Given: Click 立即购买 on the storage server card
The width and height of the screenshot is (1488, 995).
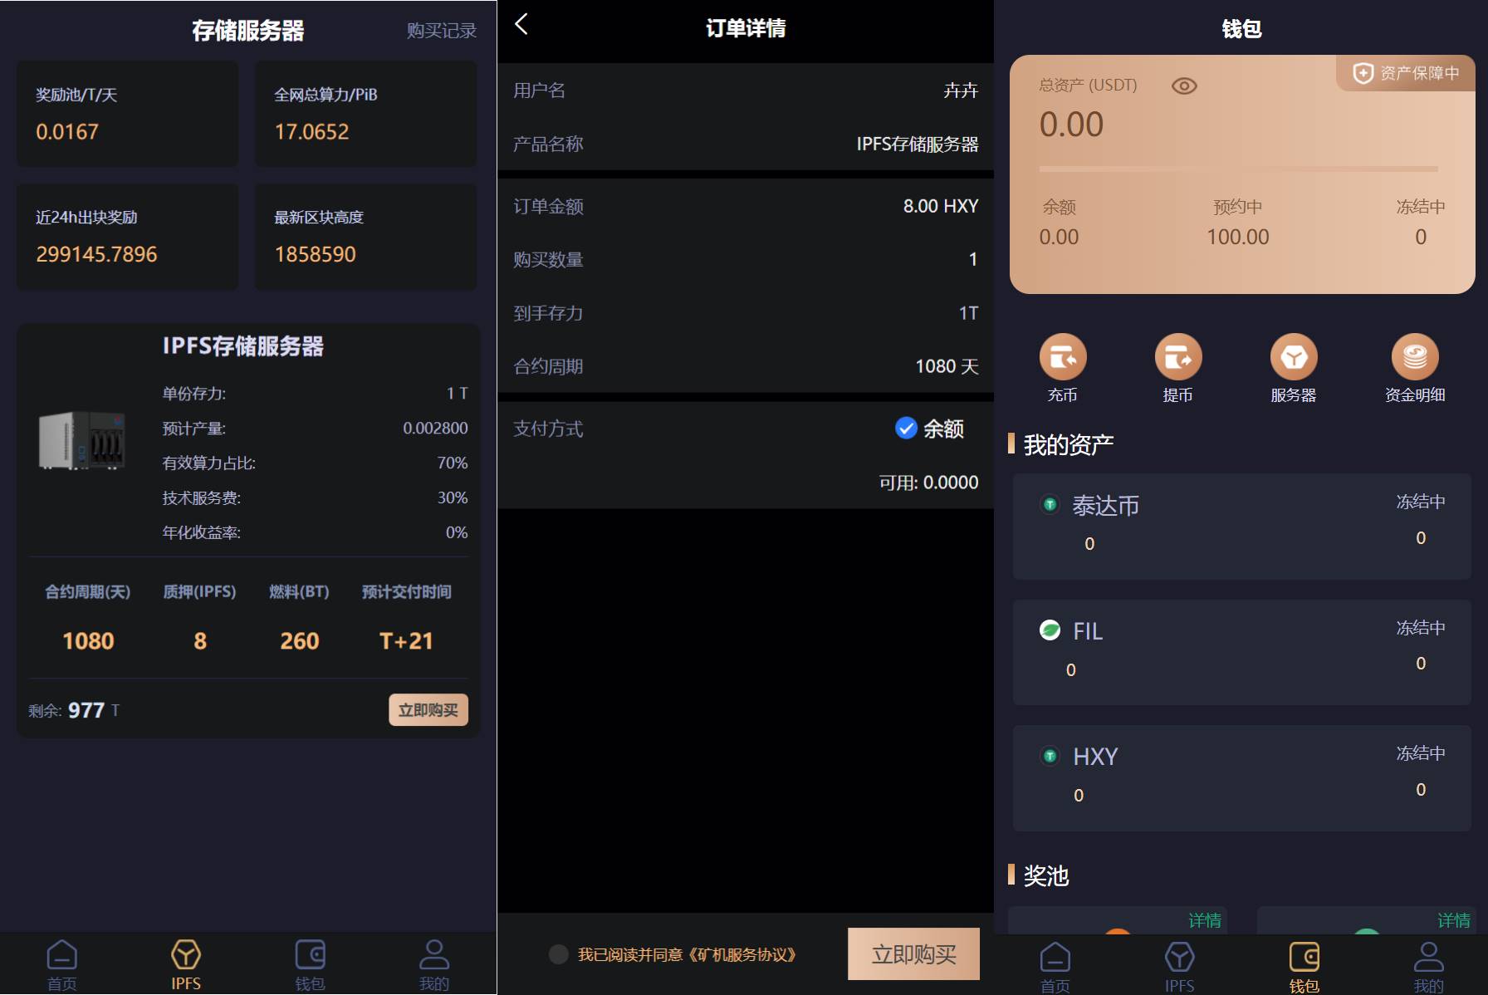Looking at the screenshot, I should click(x=428, y=710).
